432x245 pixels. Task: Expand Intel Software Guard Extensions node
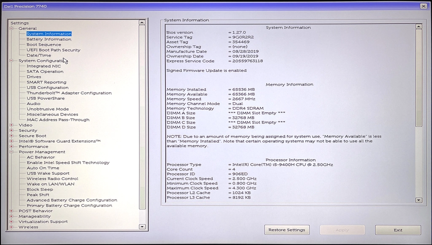coord(11,141)
